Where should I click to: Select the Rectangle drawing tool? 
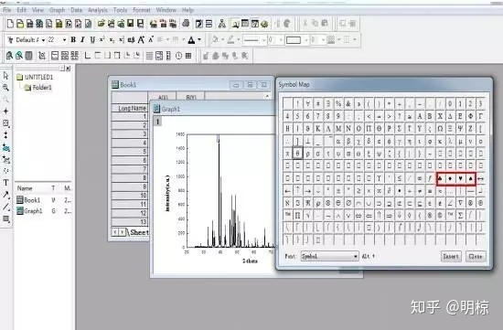pos(5,218)
